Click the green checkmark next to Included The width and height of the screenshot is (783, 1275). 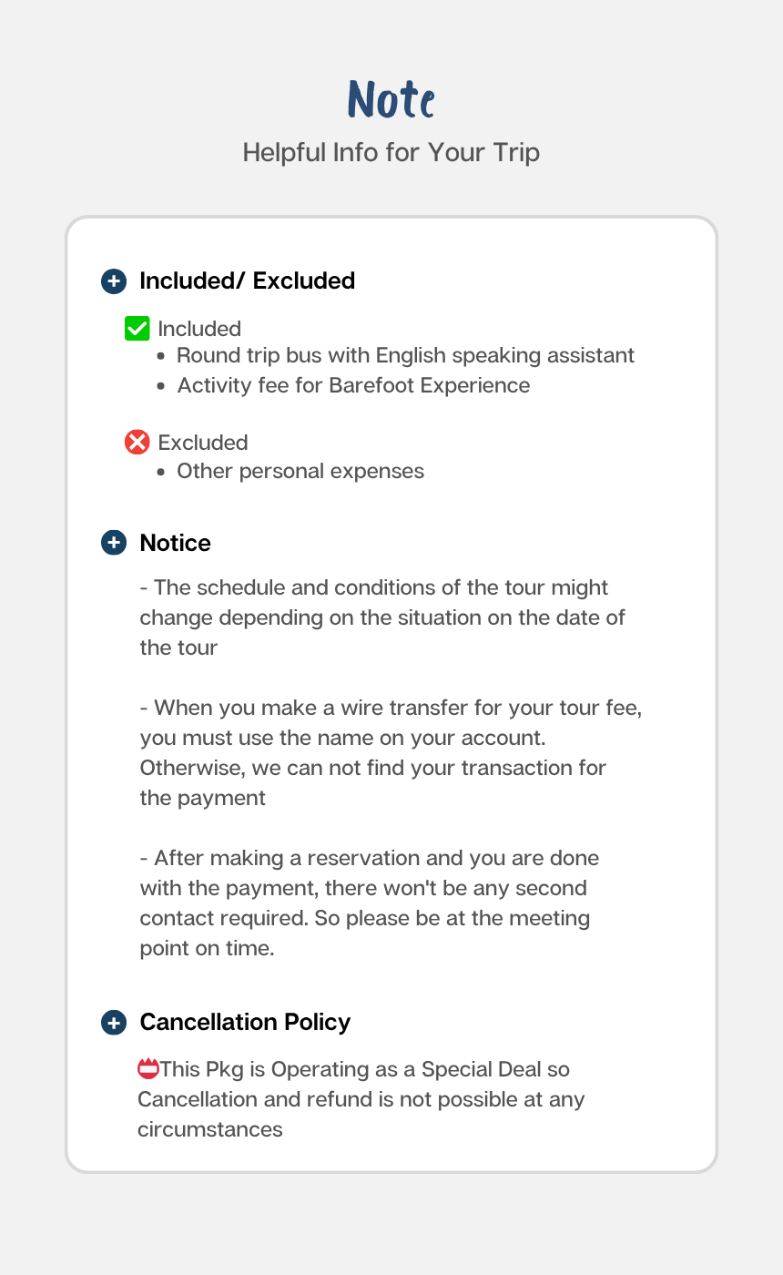137,329
